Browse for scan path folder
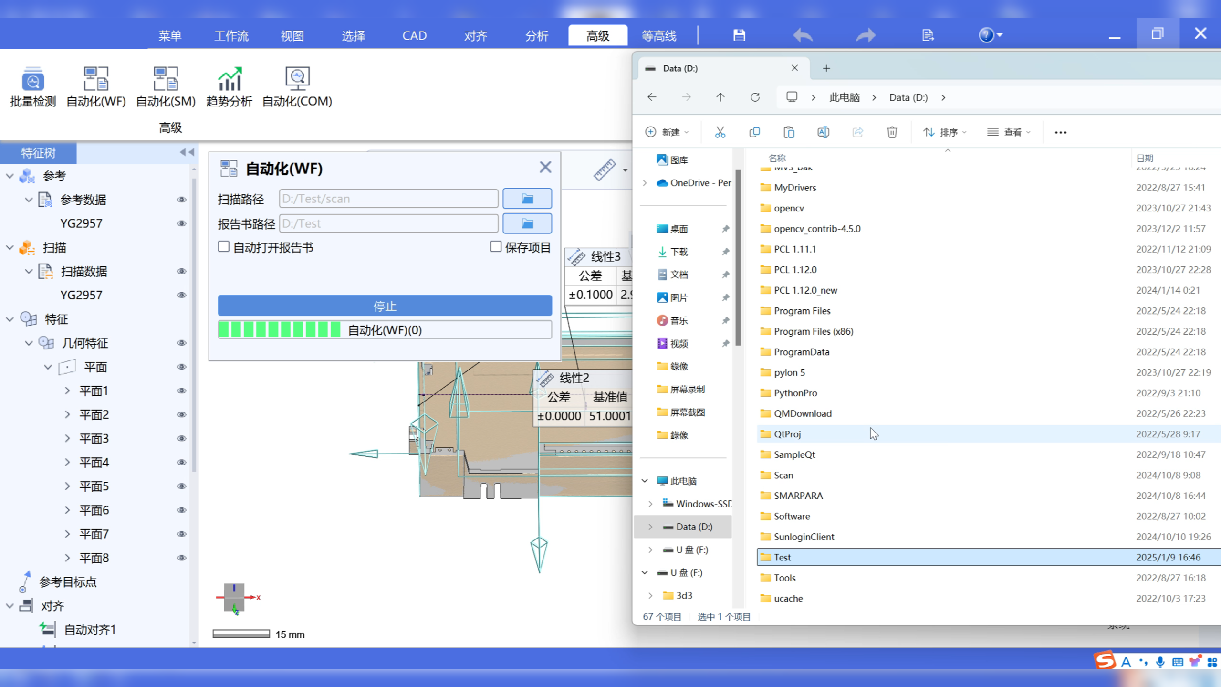This screenshot has height=687, width=1221. tap(527, 199)
